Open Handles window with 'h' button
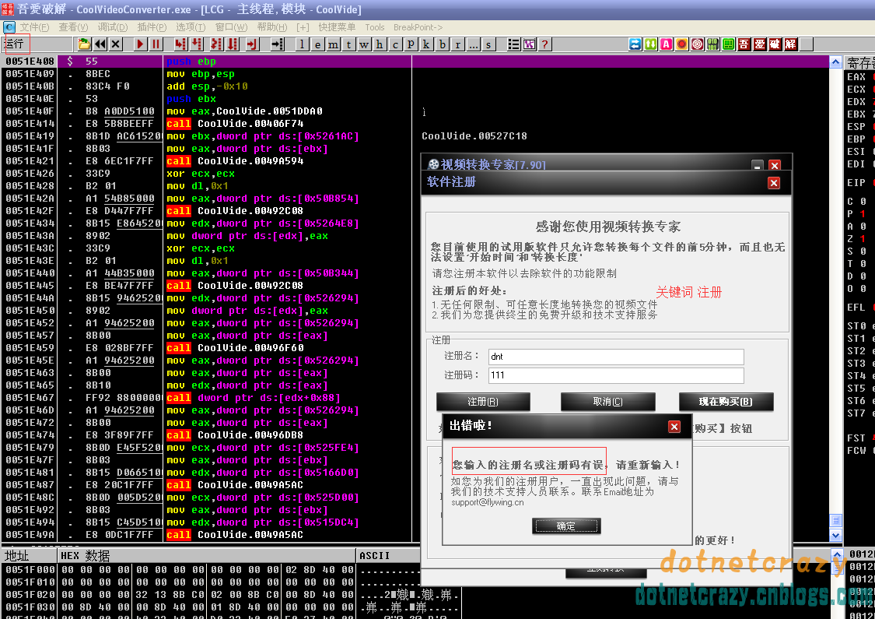Screen dimensions: 875x619 point(380,44)
